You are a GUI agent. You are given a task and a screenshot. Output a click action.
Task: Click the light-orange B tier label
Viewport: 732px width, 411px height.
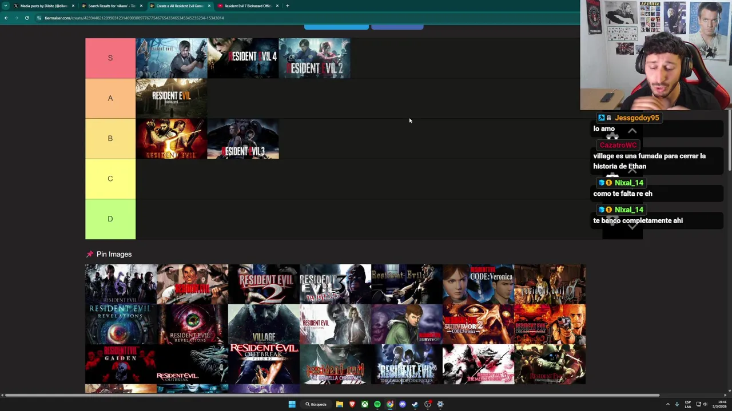(110, 139)
